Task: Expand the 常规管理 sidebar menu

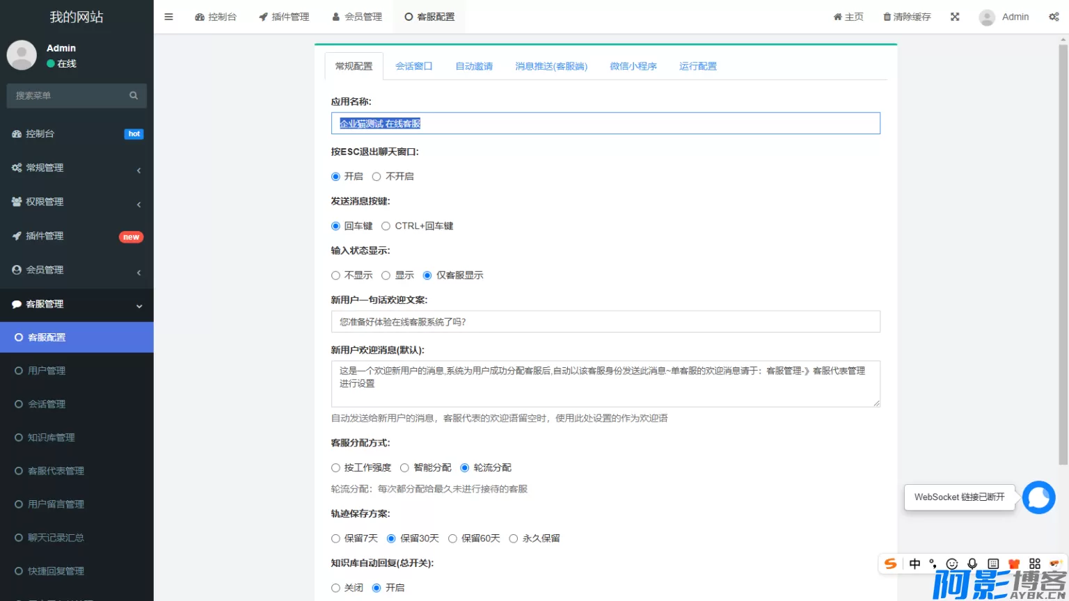Action: 77,168
